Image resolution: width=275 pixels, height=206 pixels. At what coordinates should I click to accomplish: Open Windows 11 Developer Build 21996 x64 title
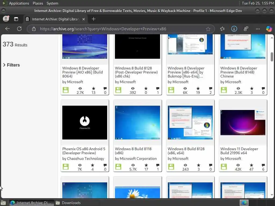point(239,151)
